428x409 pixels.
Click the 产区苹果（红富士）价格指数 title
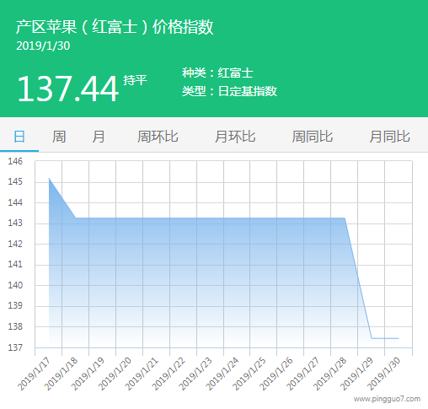pos(115,27)
